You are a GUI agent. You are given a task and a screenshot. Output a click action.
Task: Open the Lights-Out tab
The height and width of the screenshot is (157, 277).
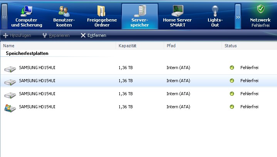coord(215,17)
